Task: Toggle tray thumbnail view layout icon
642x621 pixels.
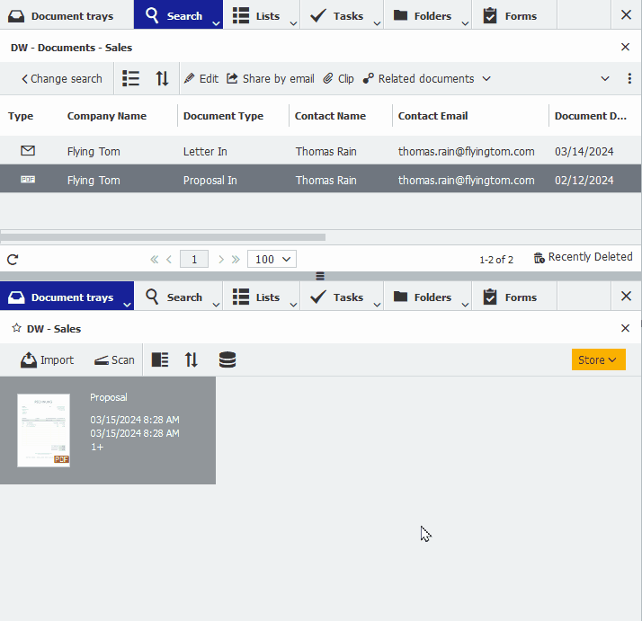Action: (159, 359)
